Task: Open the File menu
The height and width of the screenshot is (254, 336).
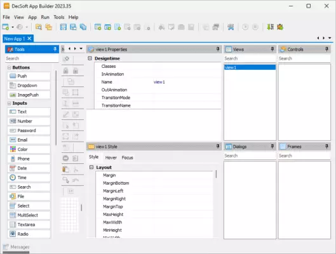Action: pyautogui.click(x=6, y=17)
